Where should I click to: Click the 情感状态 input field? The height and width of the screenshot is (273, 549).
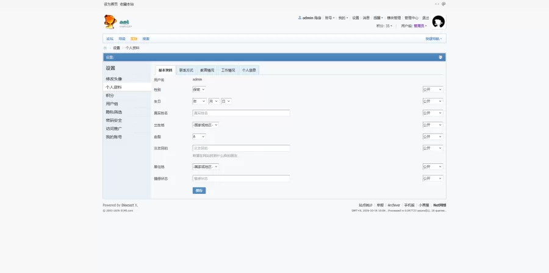click(x=241, y=179)
